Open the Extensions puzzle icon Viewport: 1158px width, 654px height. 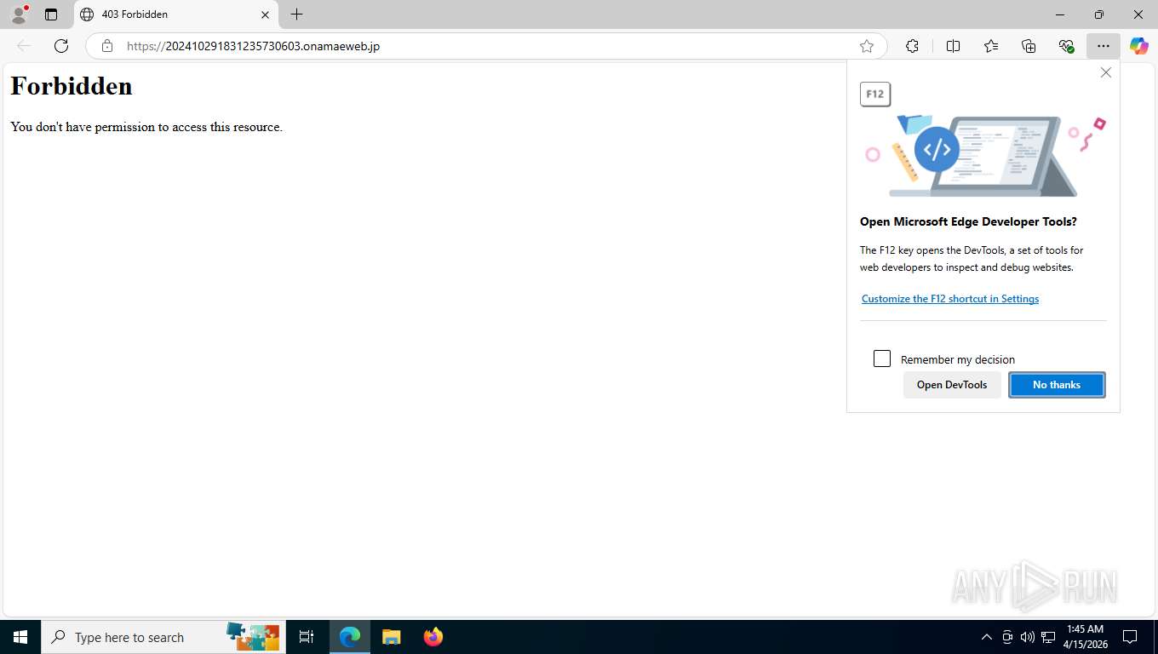pos(912,46)
